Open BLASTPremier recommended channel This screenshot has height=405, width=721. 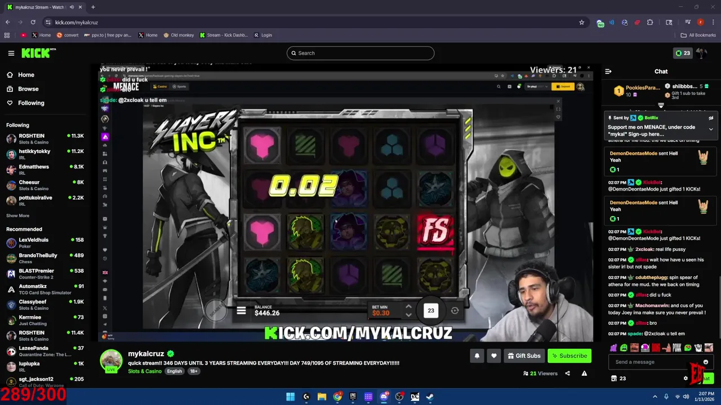[45, 273]
